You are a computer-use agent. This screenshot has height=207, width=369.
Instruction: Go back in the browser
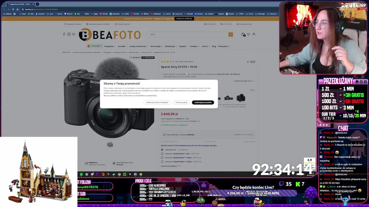click(4, 9)
